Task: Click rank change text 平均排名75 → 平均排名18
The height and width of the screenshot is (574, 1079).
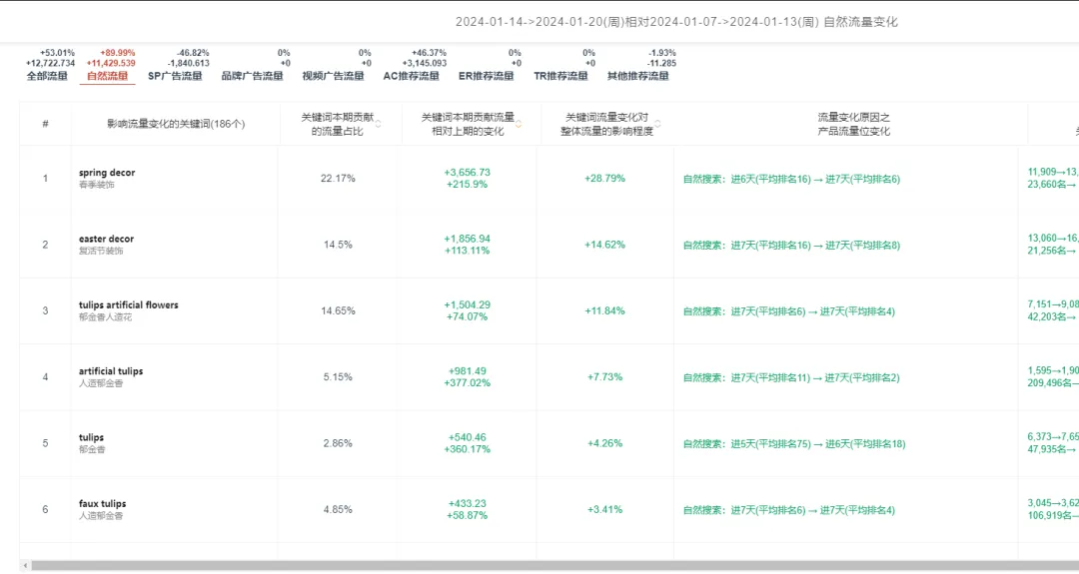Action: pyautogui.click(x=794, y=444)
